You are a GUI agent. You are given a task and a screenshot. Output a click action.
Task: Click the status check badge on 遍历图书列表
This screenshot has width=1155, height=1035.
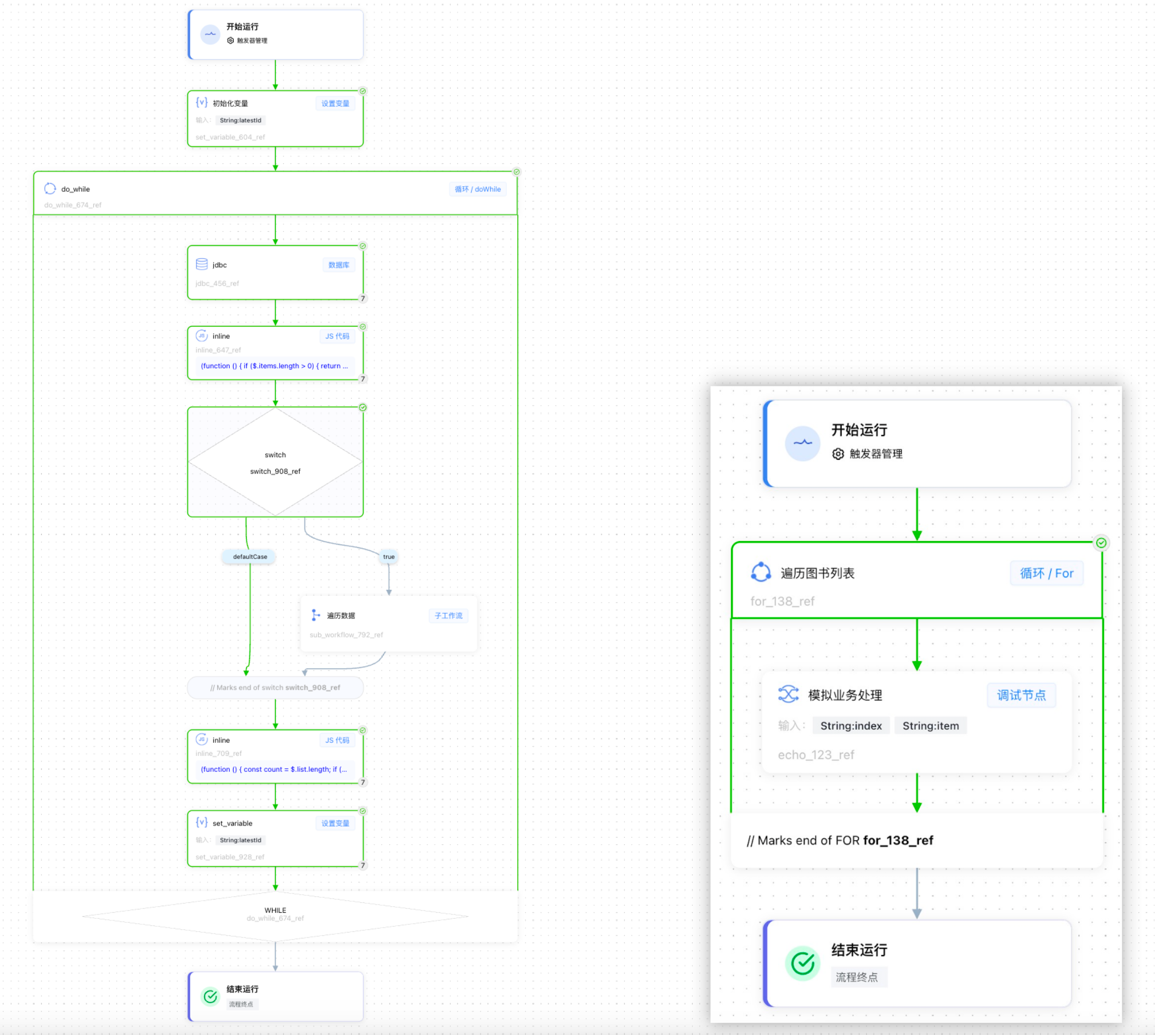click(x=1101, y=543)
